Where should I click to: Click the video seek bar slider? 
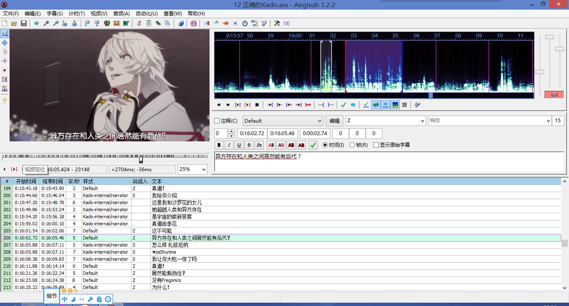tap(105, 158)
